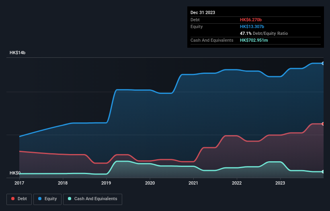Toggle the Equity series legend button

[47, 199]
